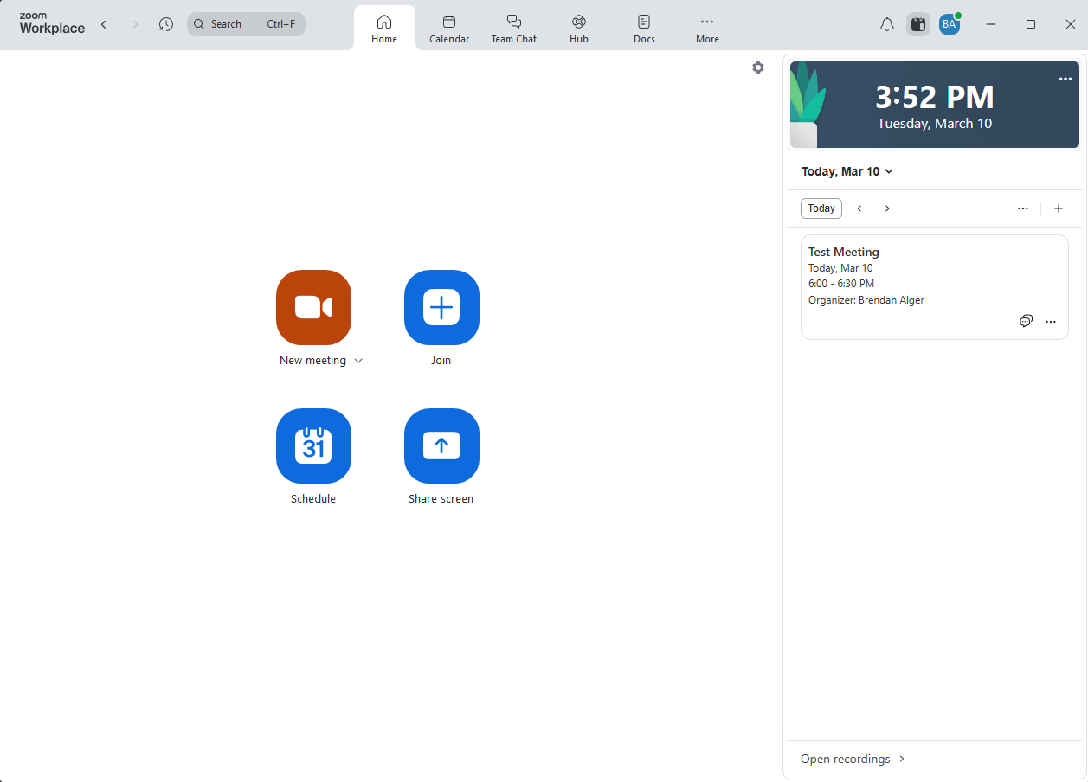Open the meeting chat icon on Test Meeting
Image resolution: width=1088 pixels, height=782 pixels.
pyautogui.click(x=1026, y=321)
